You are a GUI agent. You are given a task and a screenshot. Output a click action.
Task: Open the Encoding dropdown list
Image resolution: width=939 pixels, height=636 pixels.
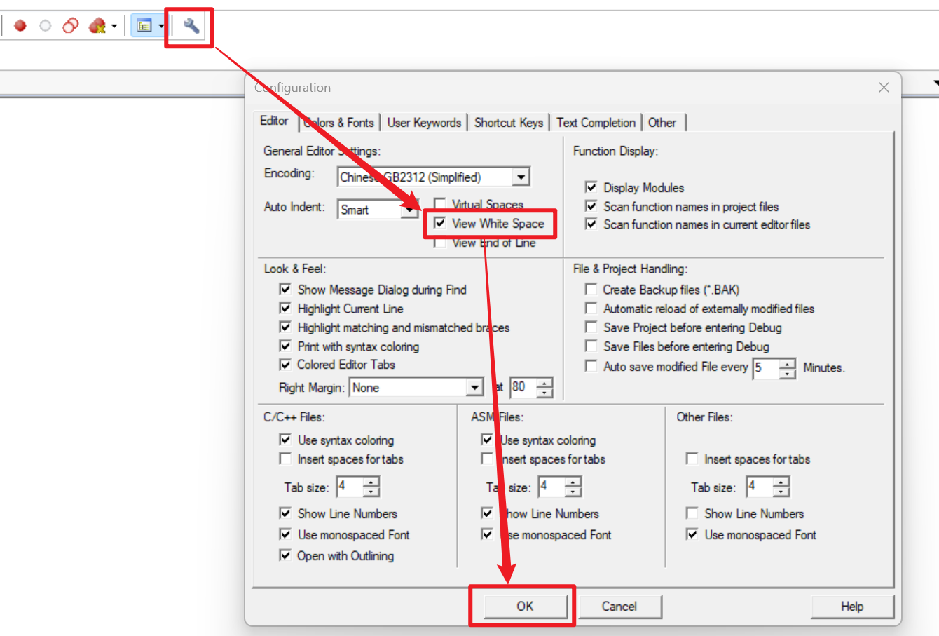point(521,177)
